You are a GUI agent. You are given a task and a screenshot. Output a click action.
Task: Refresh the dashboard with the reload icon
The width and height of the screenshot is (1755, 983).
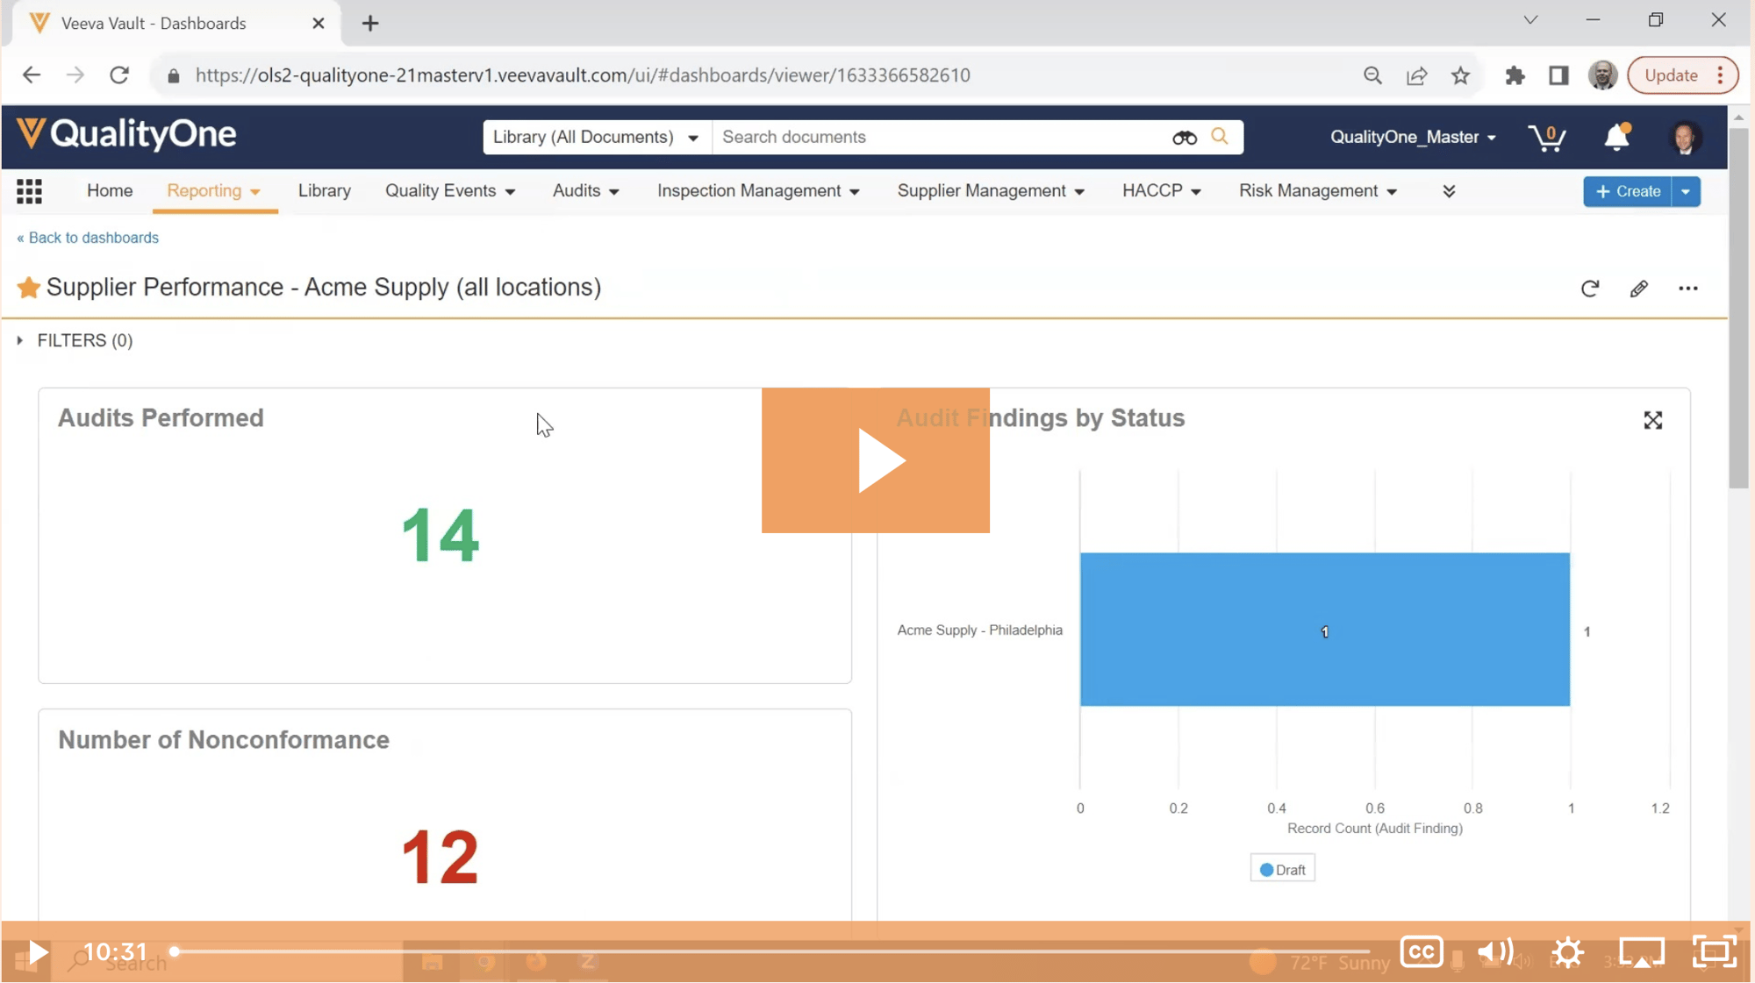1590,288
